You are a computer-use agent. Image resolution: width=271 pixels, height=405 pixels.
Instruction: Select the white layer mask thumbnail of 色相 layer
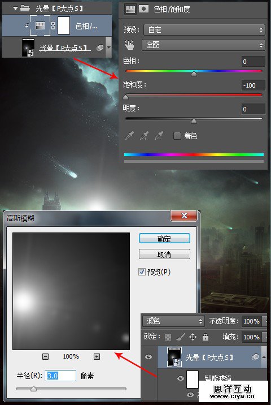64,25
